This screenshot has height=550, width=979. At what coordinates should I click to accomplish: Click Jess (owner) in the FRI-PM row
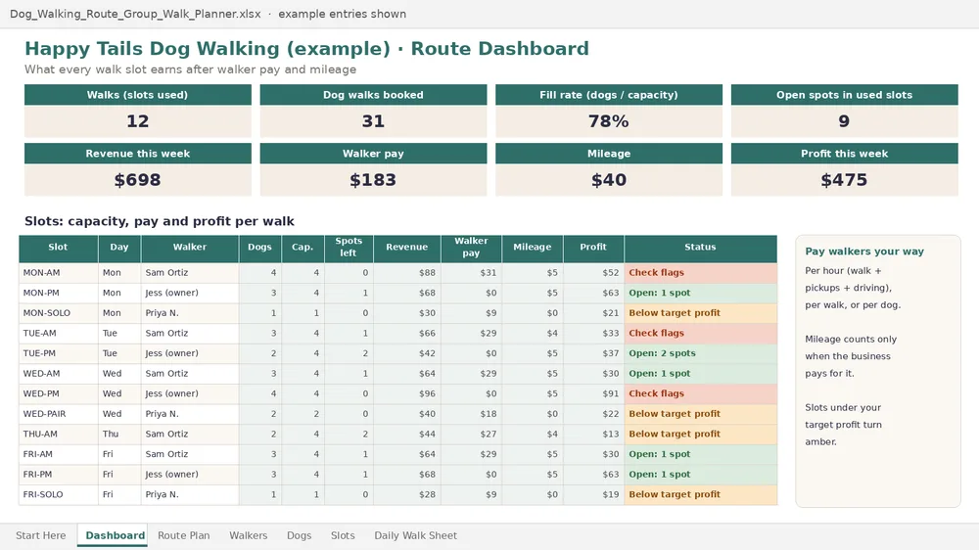coord(190,475)
